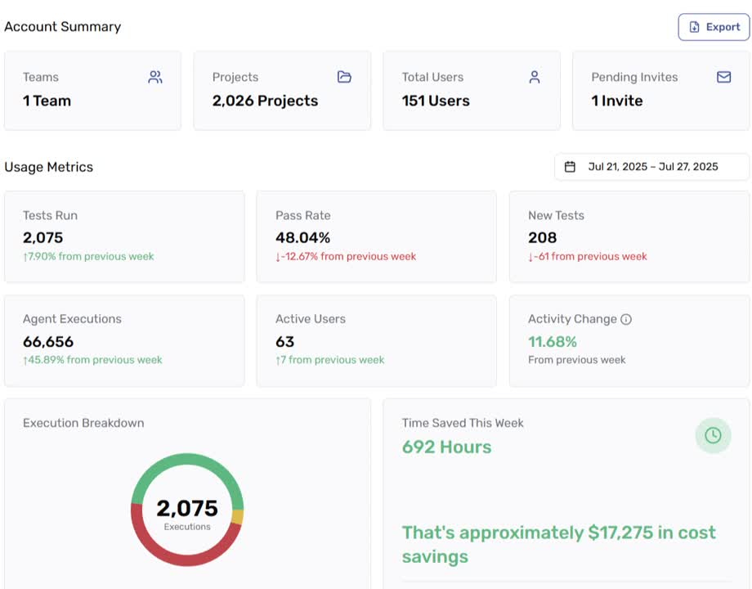The height and width of the screenshot is (589, 752).
Task: Click the 'Execution Breakdown' title
Action: (x=83, y=423)
